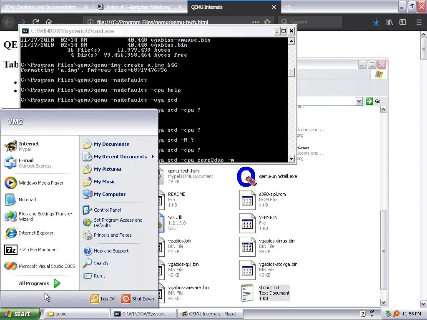
Task: Click the Log Off button
Action: 103,298
